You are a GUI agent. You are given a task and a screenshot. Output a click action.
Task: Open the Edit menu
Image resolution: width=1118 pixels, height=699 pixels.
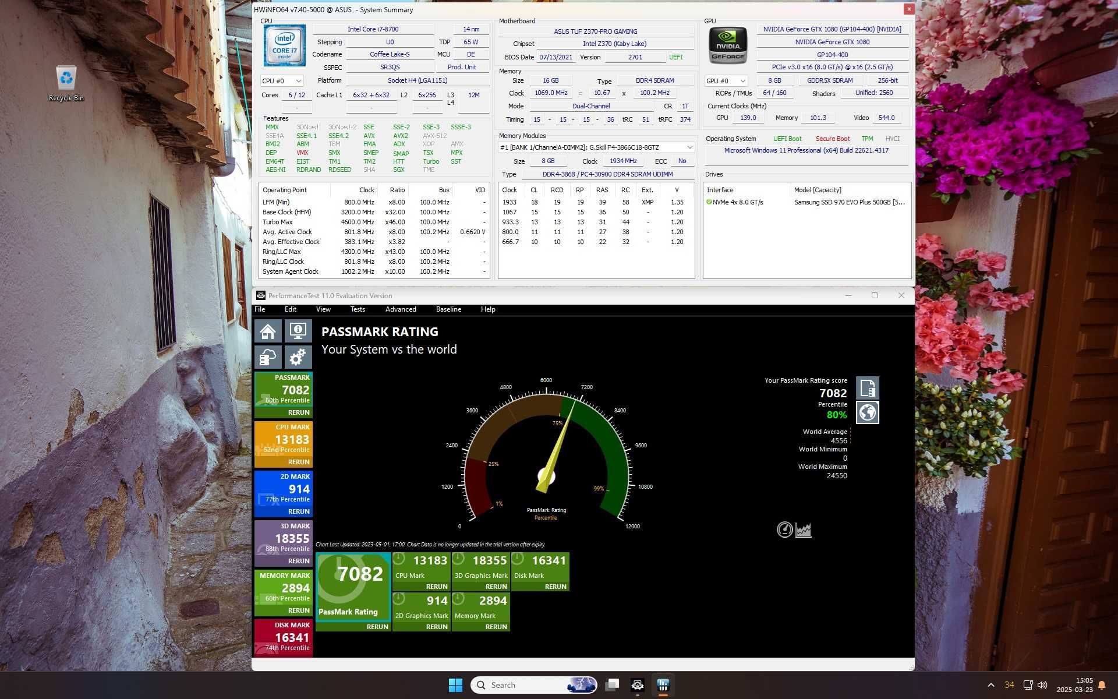click(x=291, y=309)
